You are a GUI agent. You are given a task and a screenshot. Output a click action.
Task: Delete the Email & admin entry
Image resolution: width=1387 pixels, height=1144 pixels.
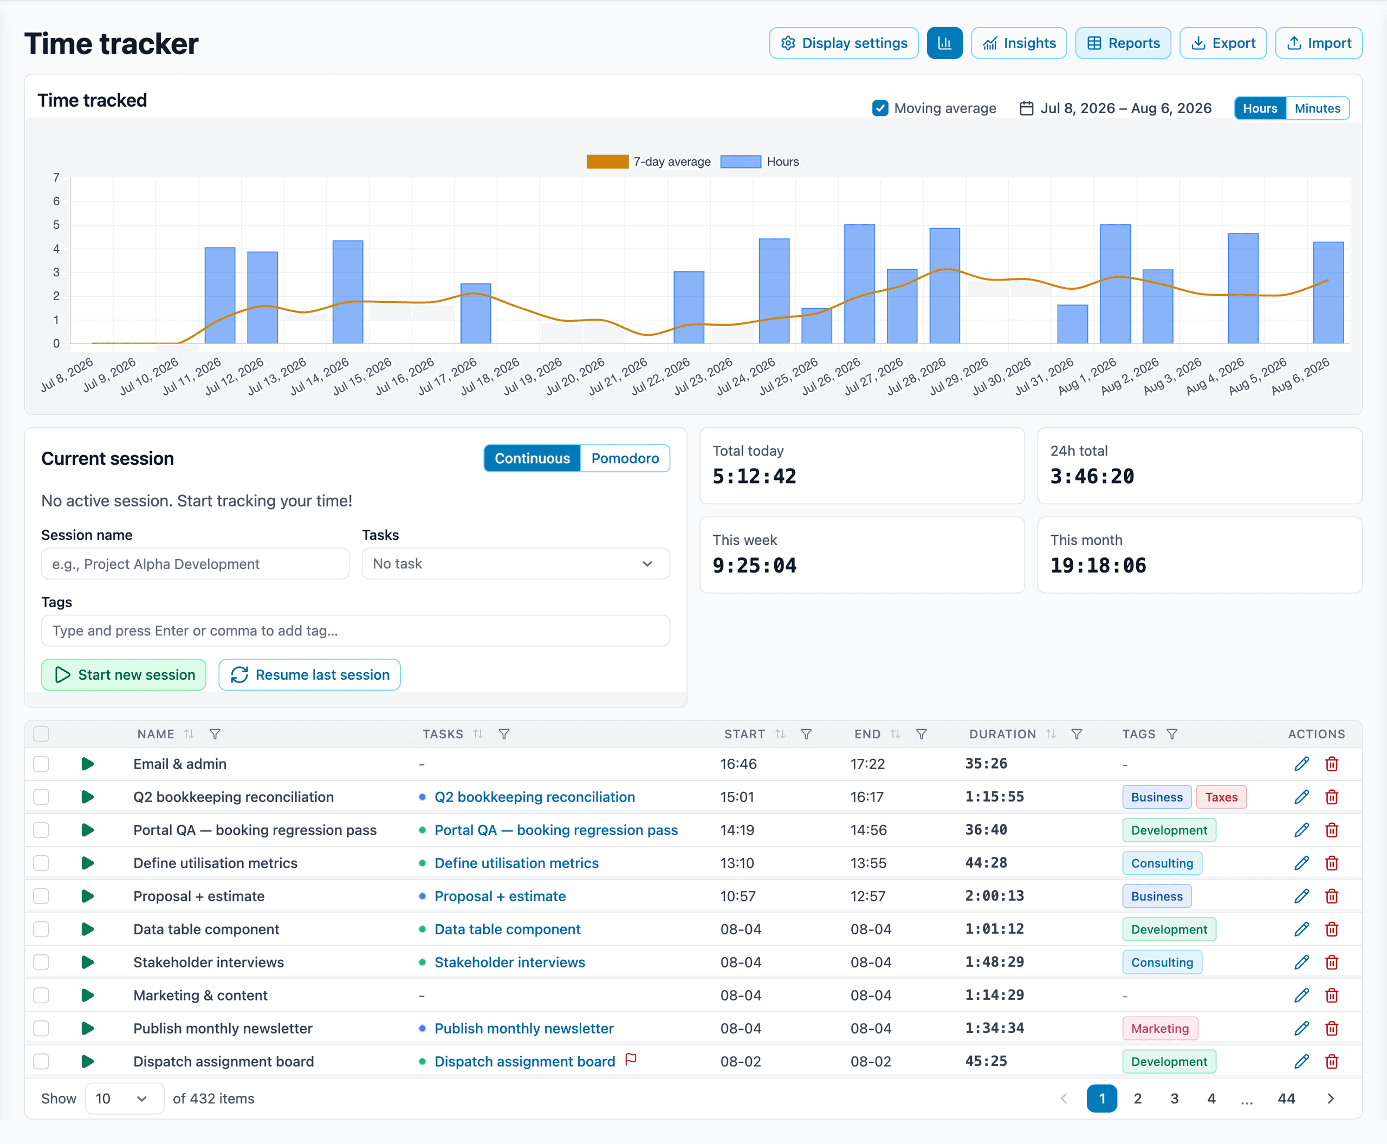[x=1332, y=764]
